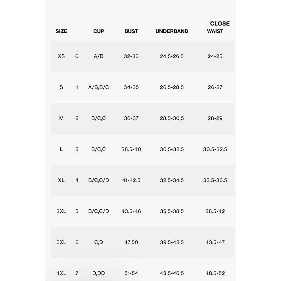Image resolution: width=281 pixels, height=281 pixels.
Task: Click bust value 47.50
Action: pyautogui.click(x=131, y=242)
